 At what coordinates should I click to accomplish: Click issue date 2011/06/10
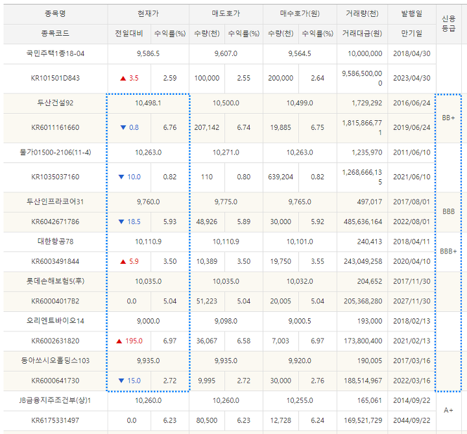point(412,153)
